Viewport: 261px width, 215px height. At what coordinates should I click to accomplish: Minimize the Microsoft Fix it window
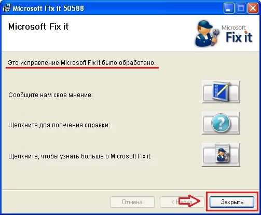click(229, 8)
